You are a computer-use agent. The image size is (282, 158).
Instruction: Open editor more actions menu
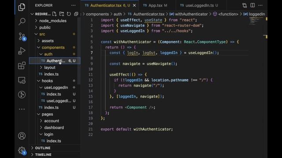[260, 5]
